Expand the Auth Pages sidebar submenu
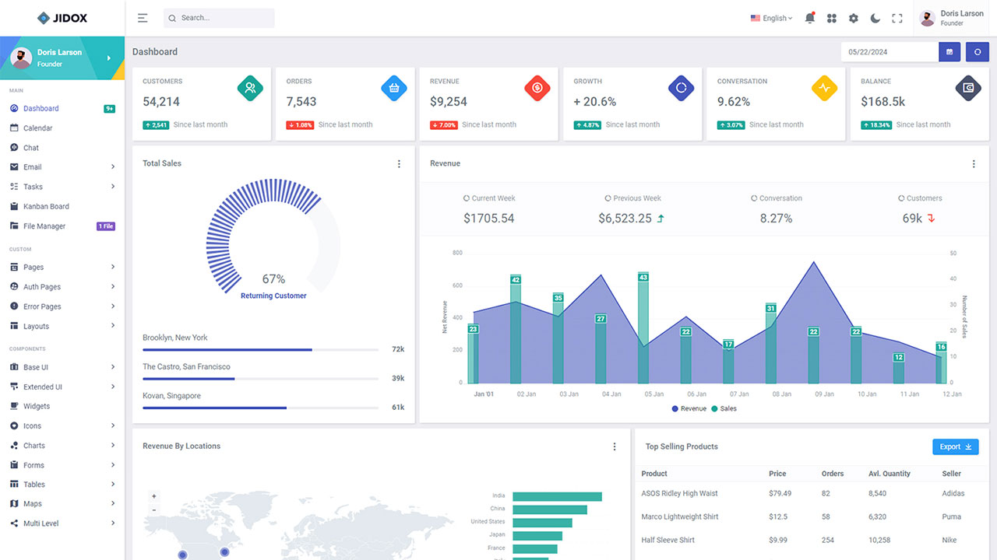This screenshot has height=560, width=997. (62, 287)
